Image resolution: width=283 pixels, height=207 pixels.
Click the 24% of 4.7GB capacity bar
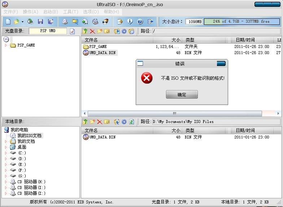242,22
